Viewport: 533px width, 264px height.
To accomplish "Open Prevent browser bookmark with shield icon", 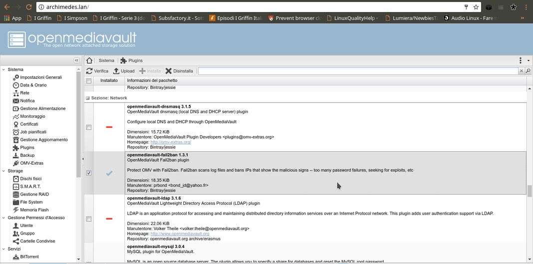I will pyautogui.click(x=294, y=18).
